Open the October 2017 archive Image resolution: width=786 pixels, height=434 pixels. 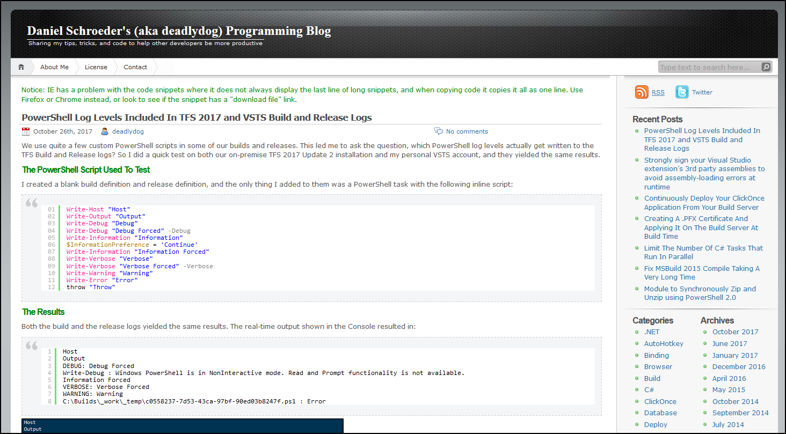tap(735, 332)
